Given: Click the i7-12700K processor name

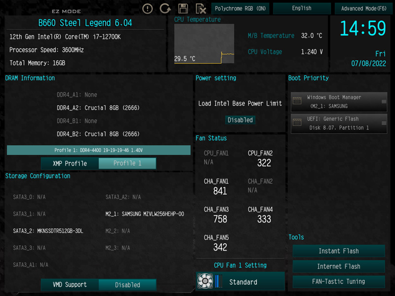Looking at the screenshot, I should (x=65, y=37).
